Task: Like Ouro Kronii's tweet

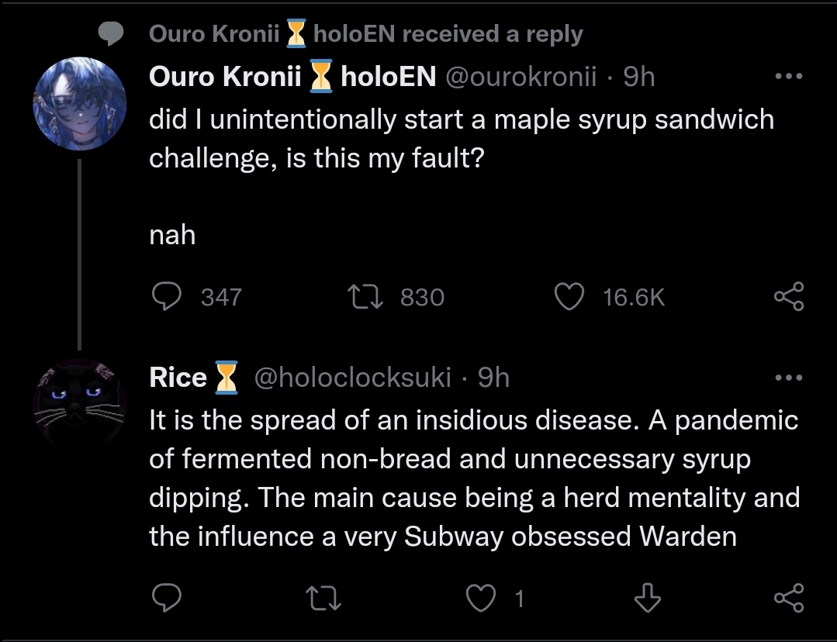Action: click(x=570, y=297)
